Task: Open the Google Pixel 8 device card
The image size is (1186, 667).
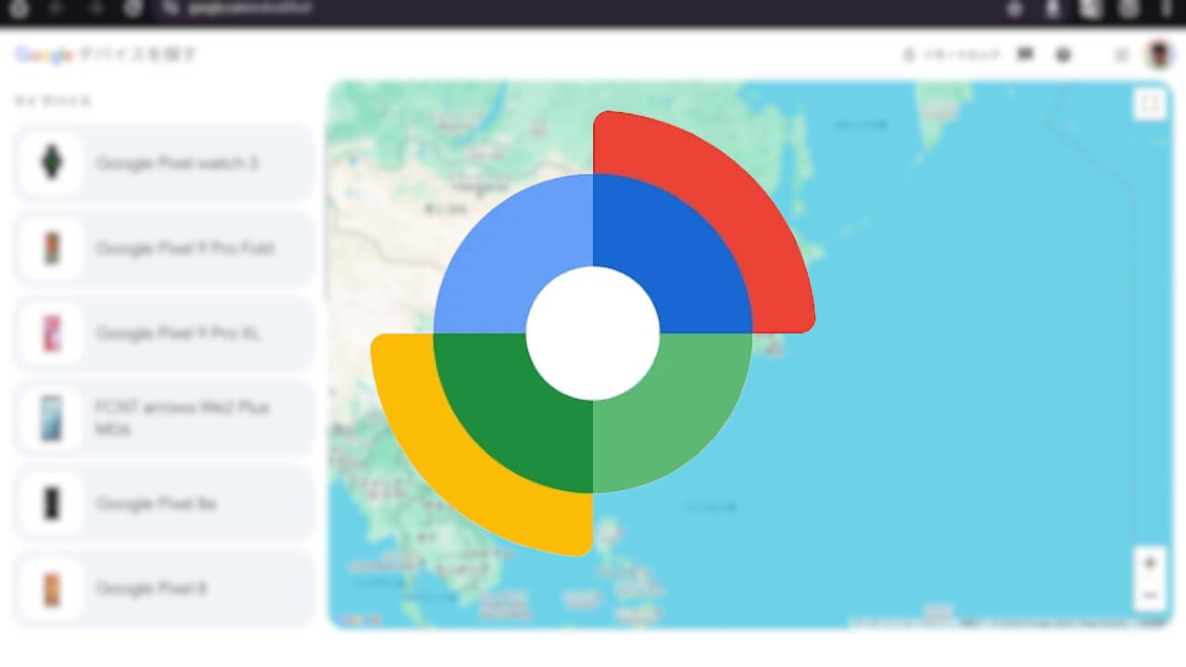Action: pyautogui.click(x=164, y=588)
